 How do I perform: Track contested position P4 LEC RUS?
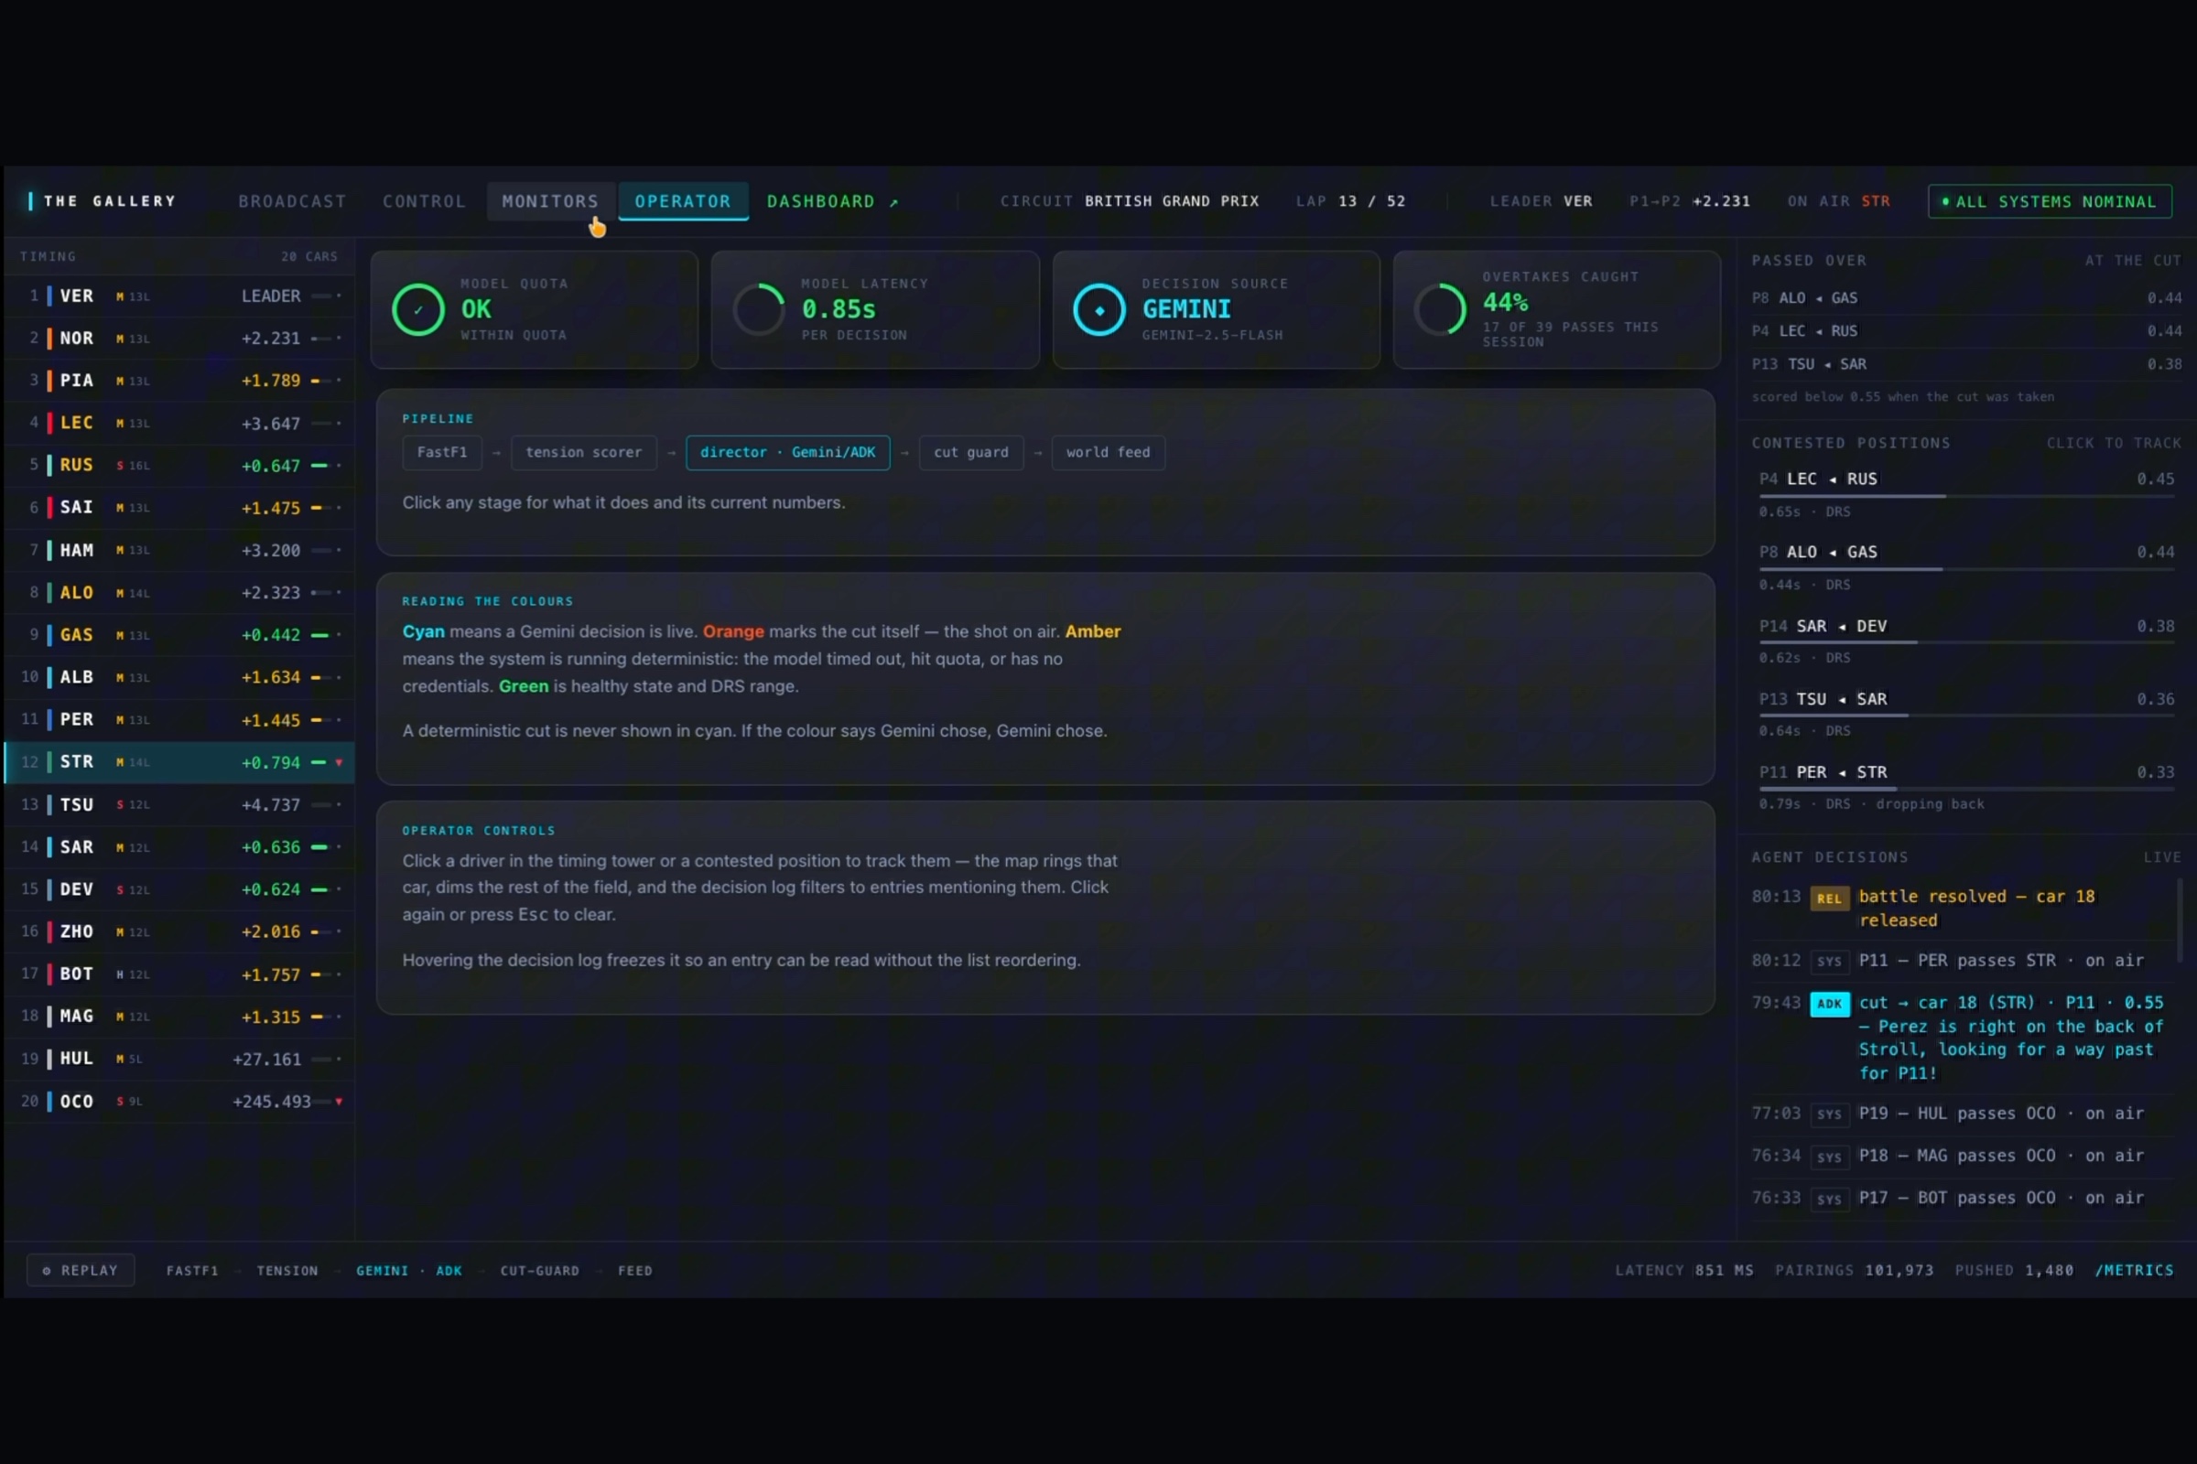click(1966, 494)
